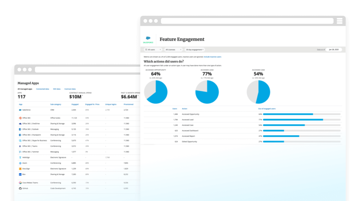This screenshot has width=360, height=201.
Task: Open the Jan 28, 2020 date picker
Action: point(334,50)
